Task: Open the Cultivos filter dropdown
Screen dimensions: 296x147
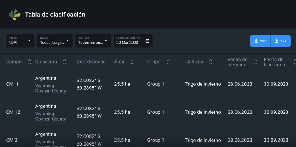Action: pos(93,41)
